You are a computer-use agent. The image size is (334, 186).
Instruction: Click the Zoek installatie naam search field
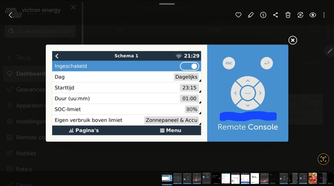tap(40, 32)
